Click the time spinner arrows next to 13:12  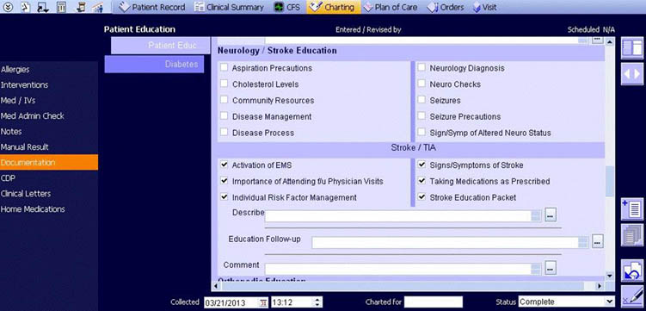[317, 302]
